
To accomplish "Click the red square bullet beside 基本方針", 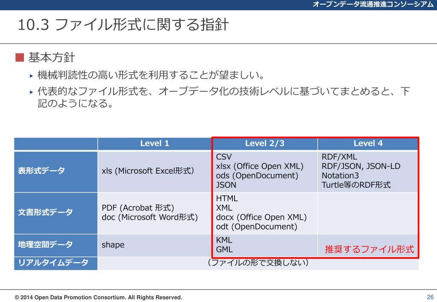I will (x=20, y=58).
